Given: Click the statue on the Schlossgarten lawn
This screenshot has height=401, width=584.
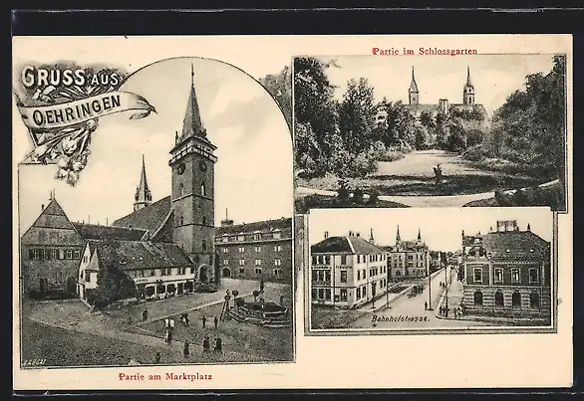Looking at the screenshot, I should pyautogui.click(x=438, y=173).
